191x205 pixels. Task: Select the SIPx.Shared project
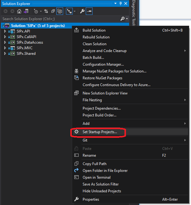coord(26,54)
